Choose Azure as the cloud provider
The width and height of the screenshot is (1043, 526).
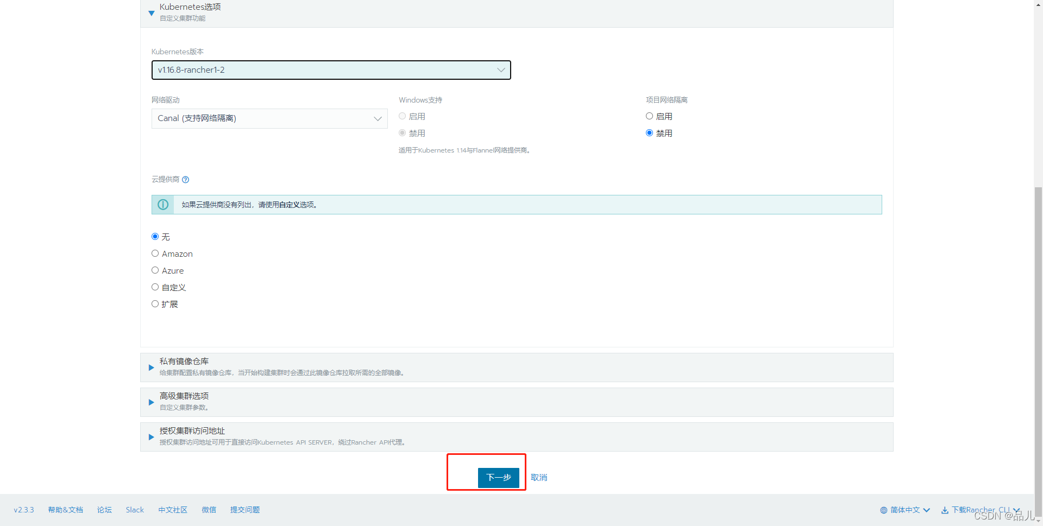155,270
